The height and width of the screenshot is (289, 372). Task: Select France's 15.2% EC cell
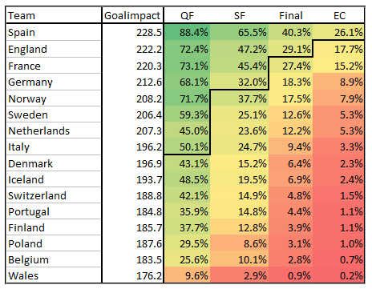coord(338,66)
